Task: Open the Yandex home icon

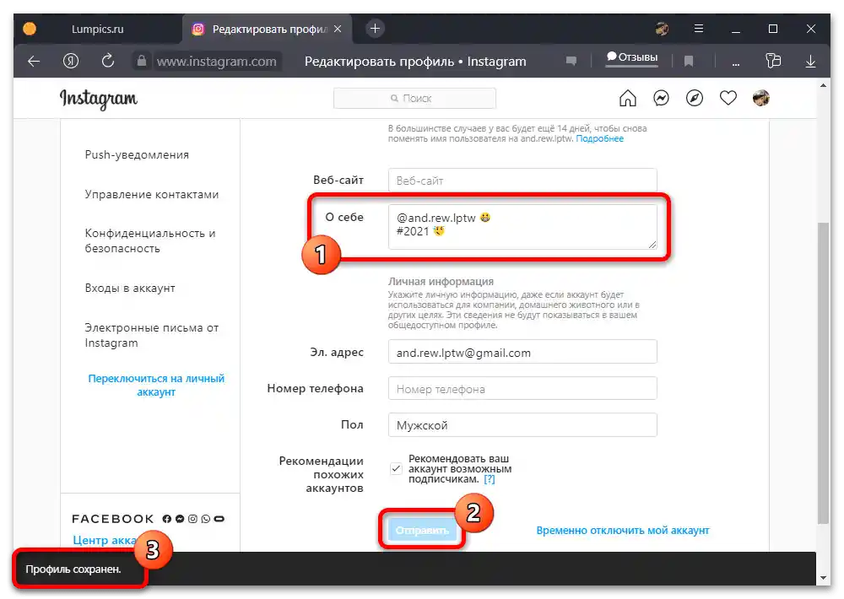Action: click(71, 62)
